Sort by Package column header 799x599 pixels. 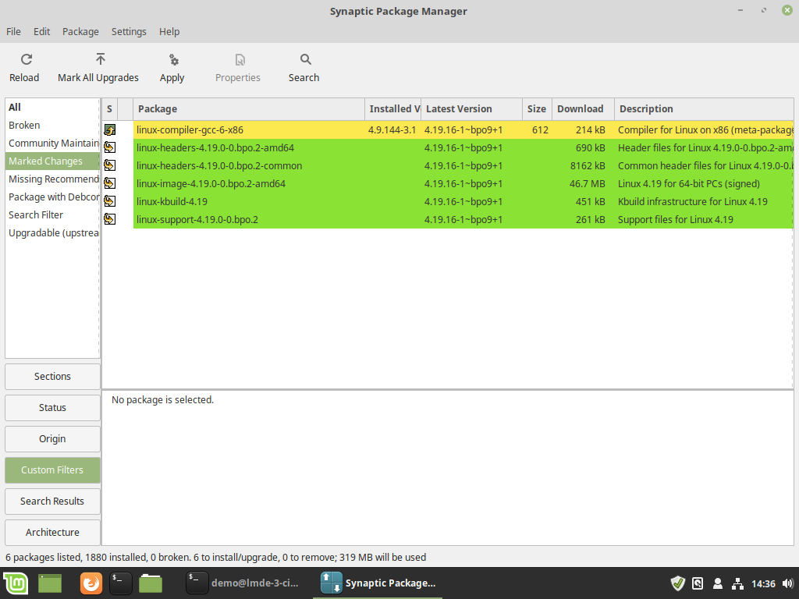click(249, 109)
